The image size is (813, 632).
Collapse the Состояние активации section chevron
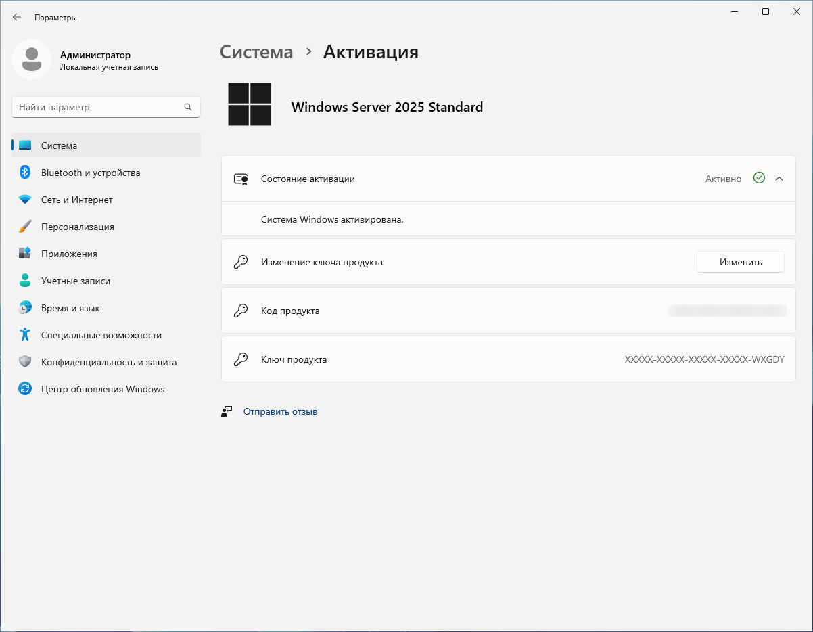click(779, 179)
